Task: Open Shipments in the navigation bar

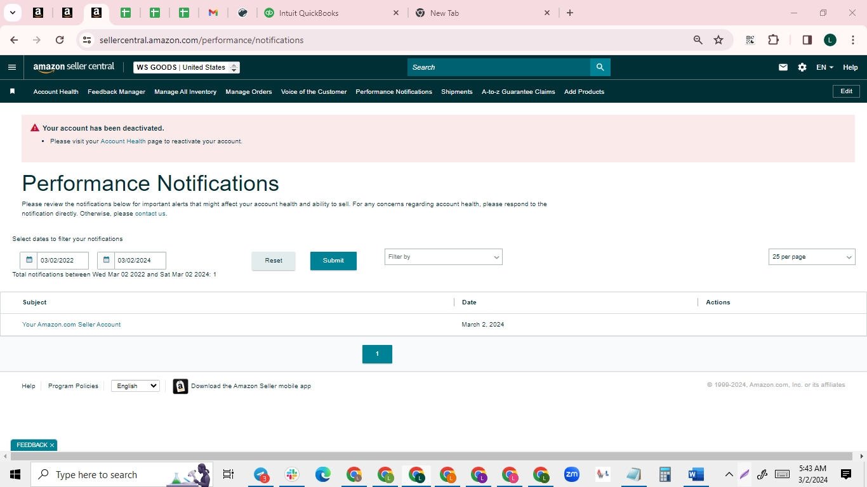Action: pos(457,91)
